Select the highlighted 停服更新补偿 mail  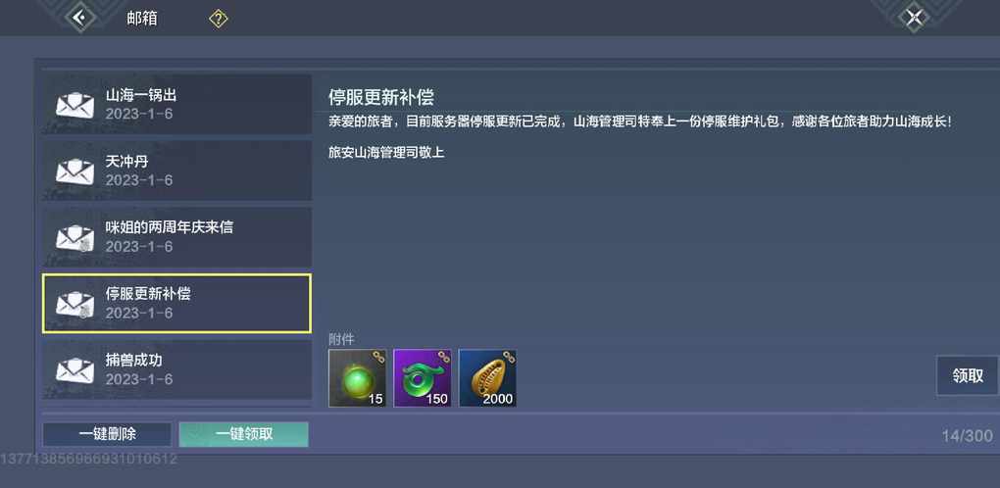tap(176, 303)
